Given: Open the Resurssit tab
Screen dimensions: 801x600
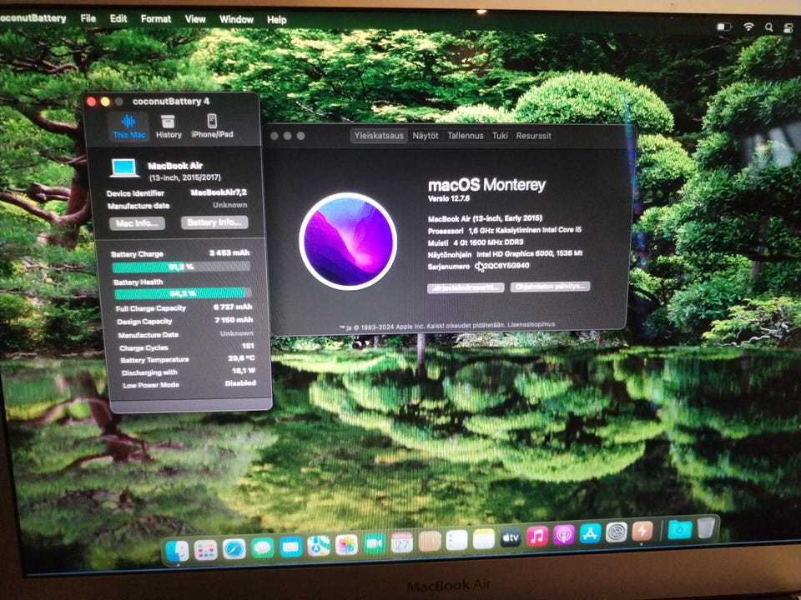Looking at the screenshot, I should [533, 136].
